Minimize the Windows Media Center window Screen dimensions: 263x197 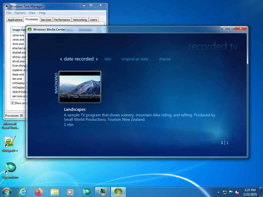(x=224, y=29)
